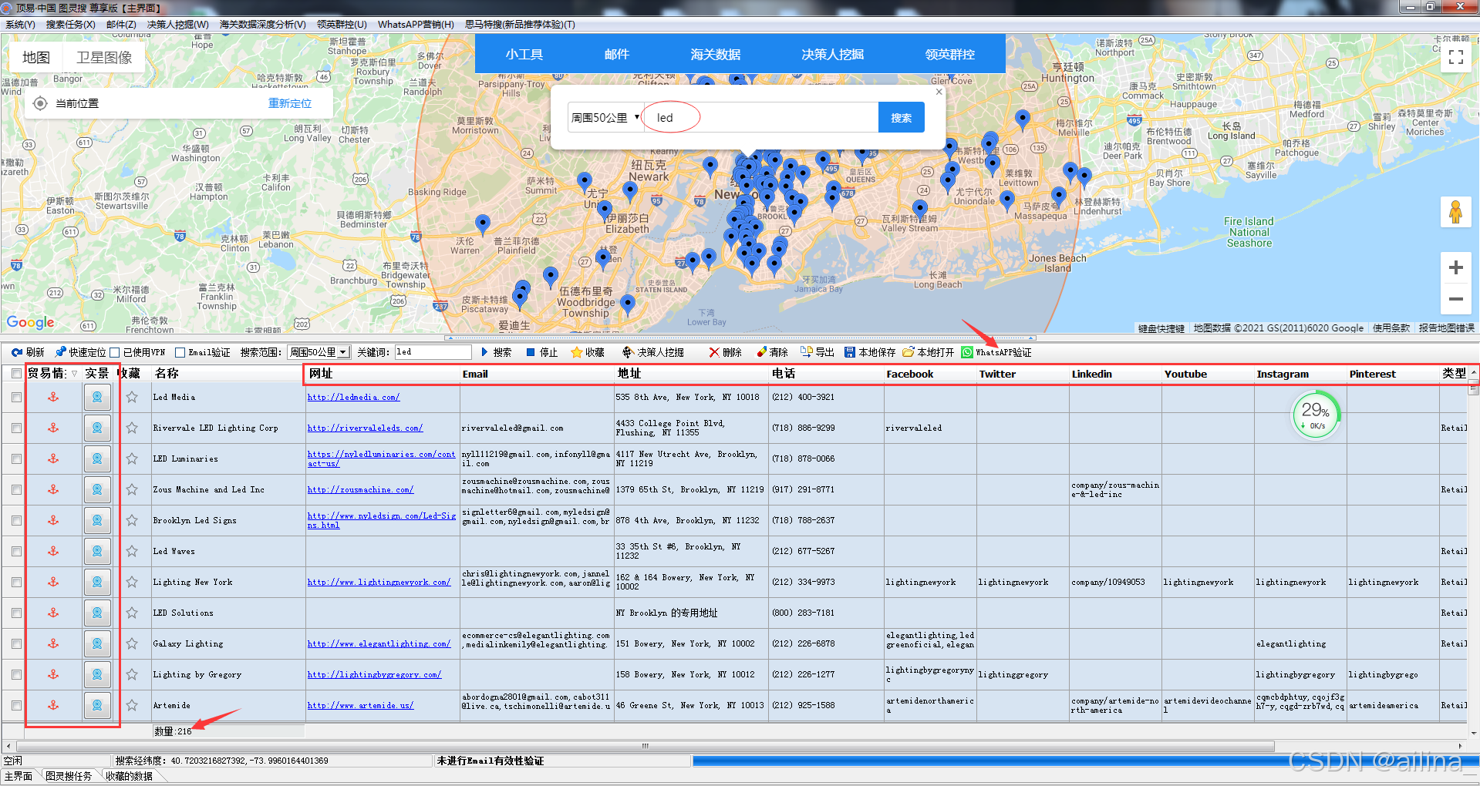1480x786 pixels.
Task: Check the Galaxy Lighting row checkbox
Action: 16,643
